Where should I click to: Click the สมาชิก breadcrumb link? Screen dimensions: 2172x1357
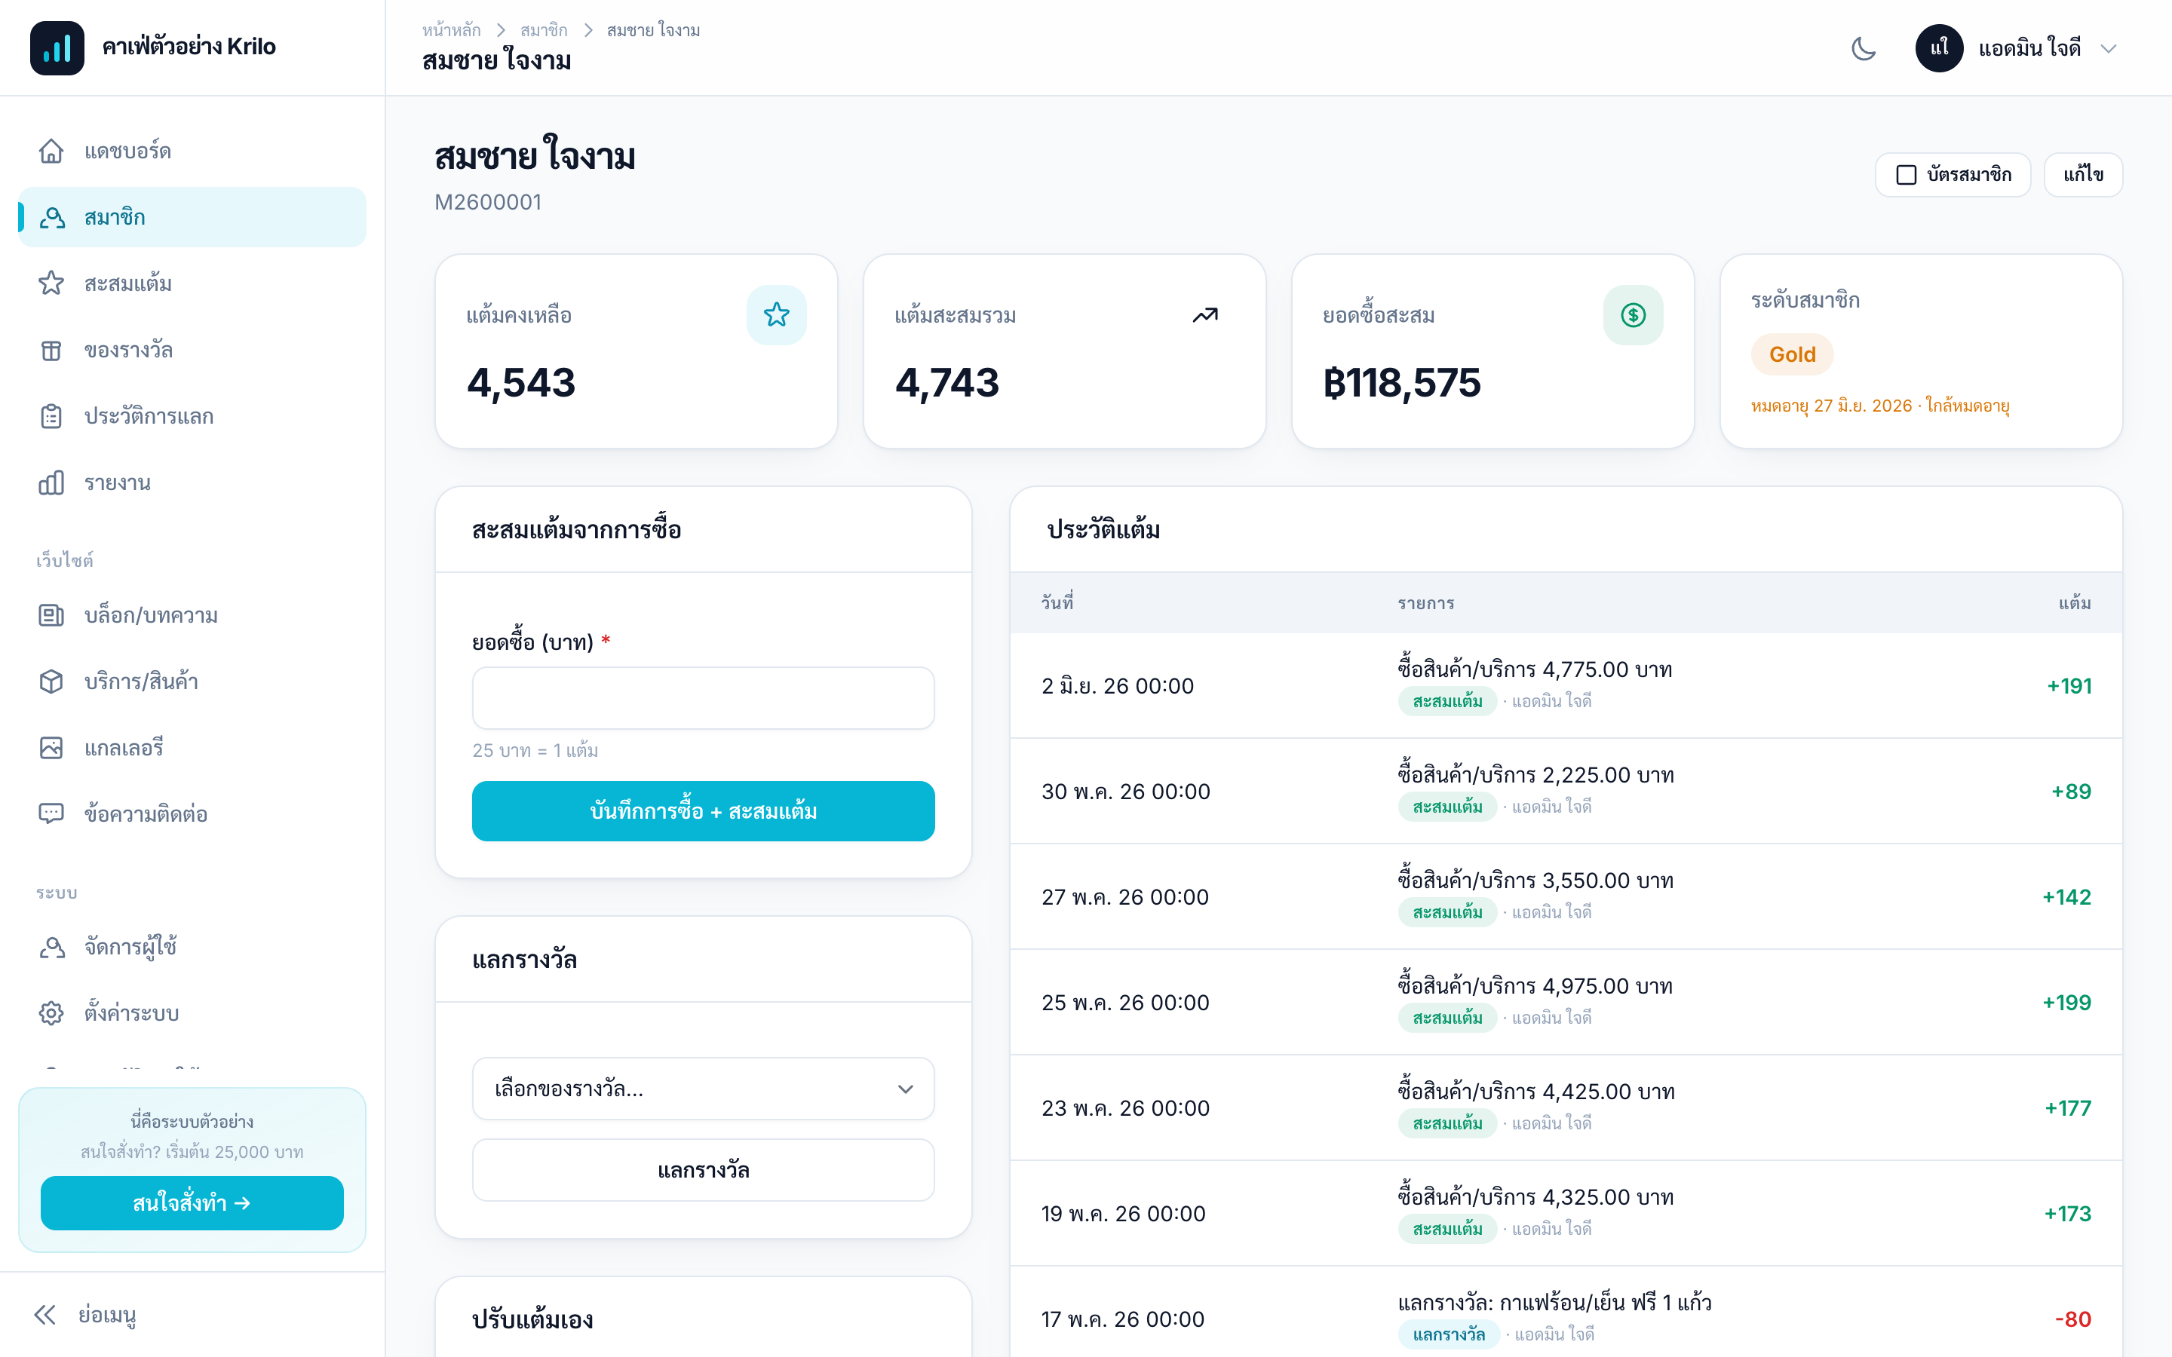point(544,30)
